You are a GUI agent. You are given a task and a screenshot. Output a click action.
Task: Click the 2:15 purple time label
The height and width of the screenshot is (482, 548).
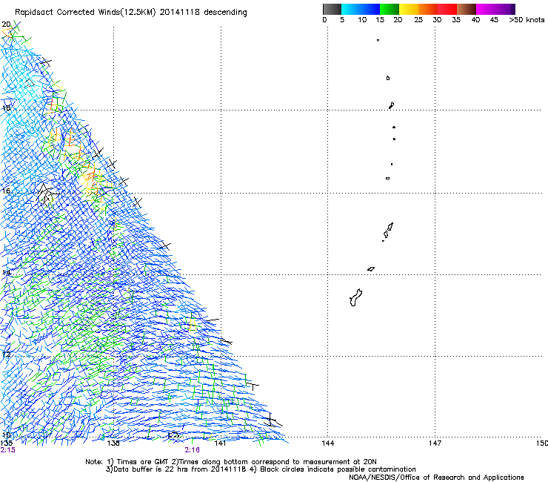pos(7,450)
